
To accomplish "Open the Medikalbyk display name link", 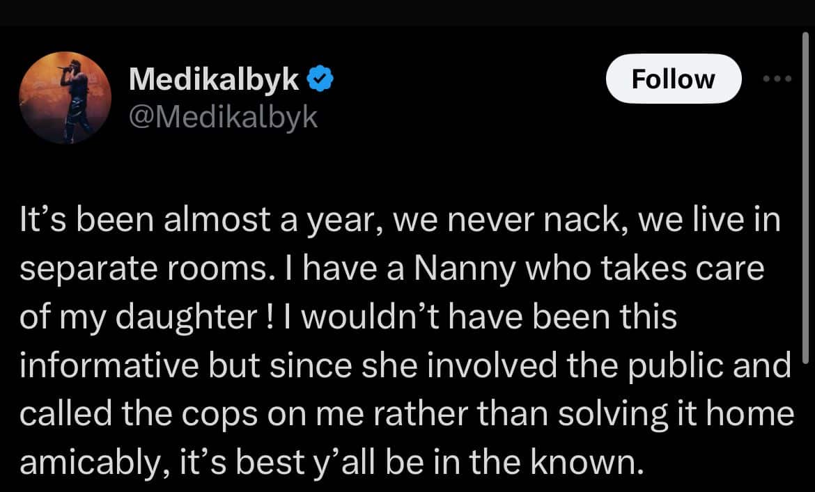I will pyautogui.click(x=214, y=79).
